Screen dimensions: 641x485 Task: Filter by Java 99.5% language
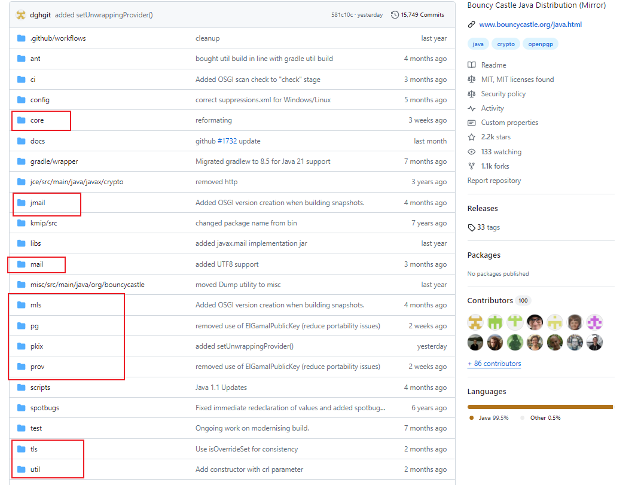(x=489, y=418)
